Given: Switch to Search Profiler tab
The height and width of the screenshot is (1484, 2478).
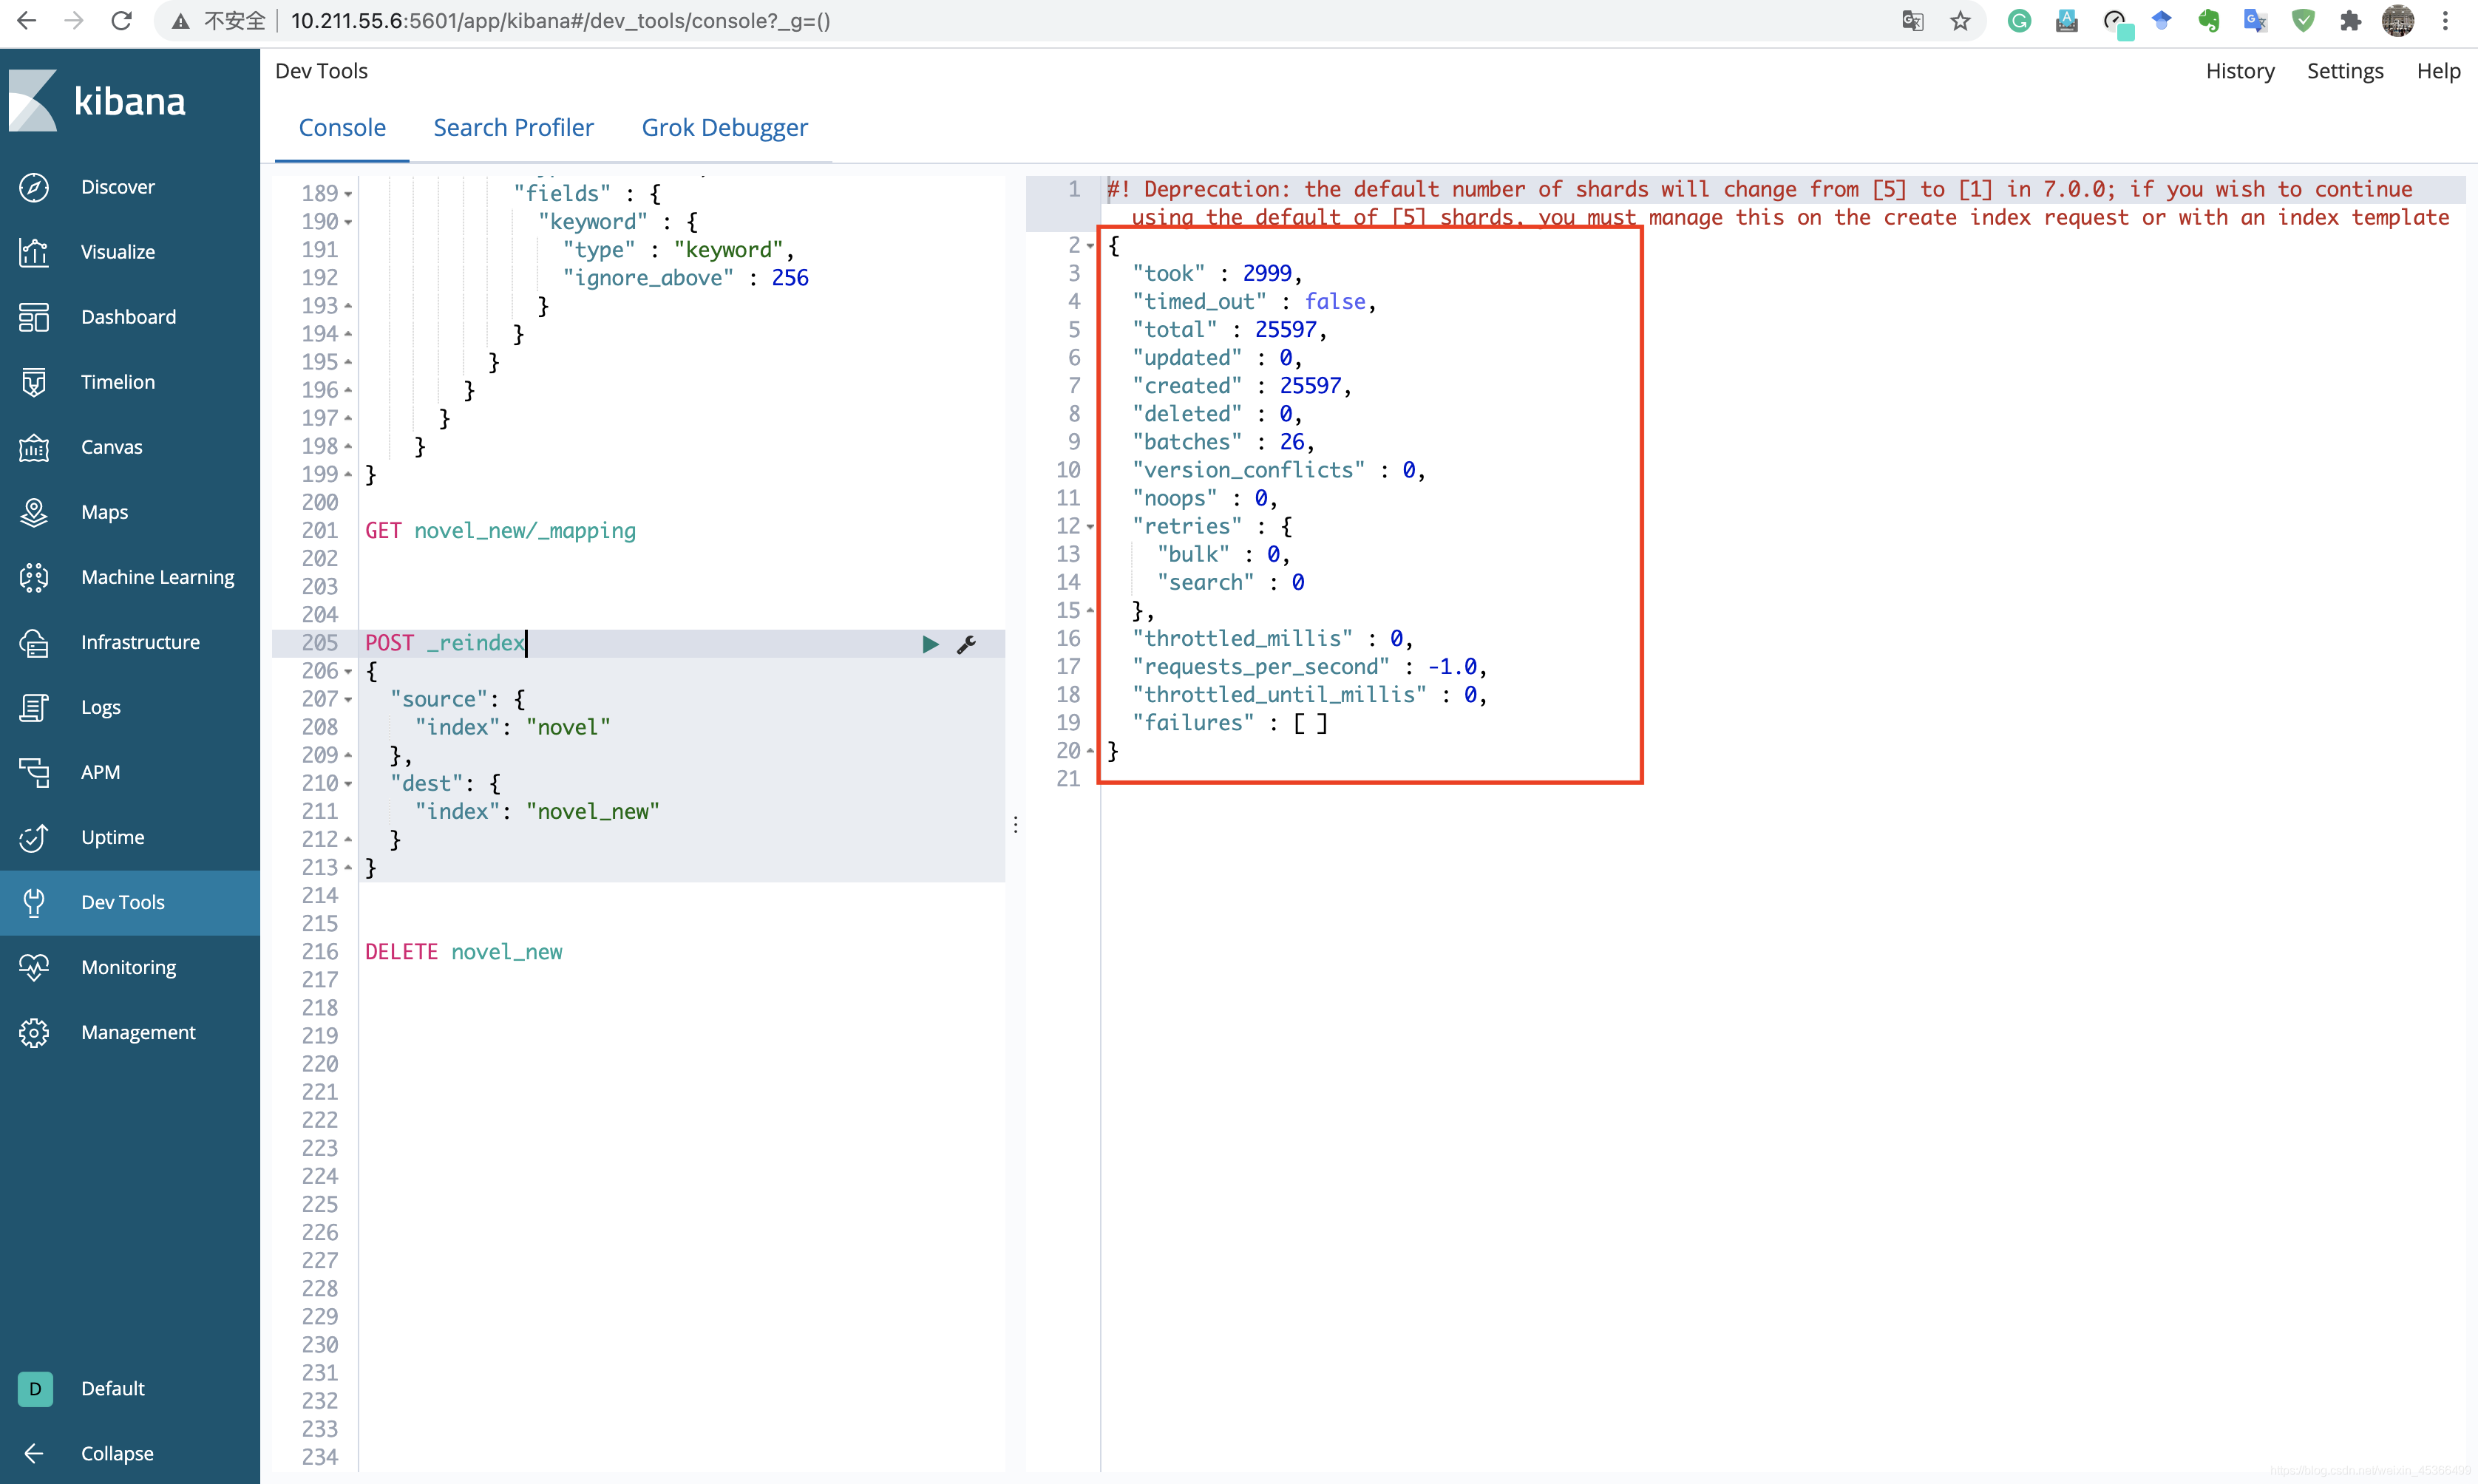Looking at the screenshot, I should coord(513,128).
